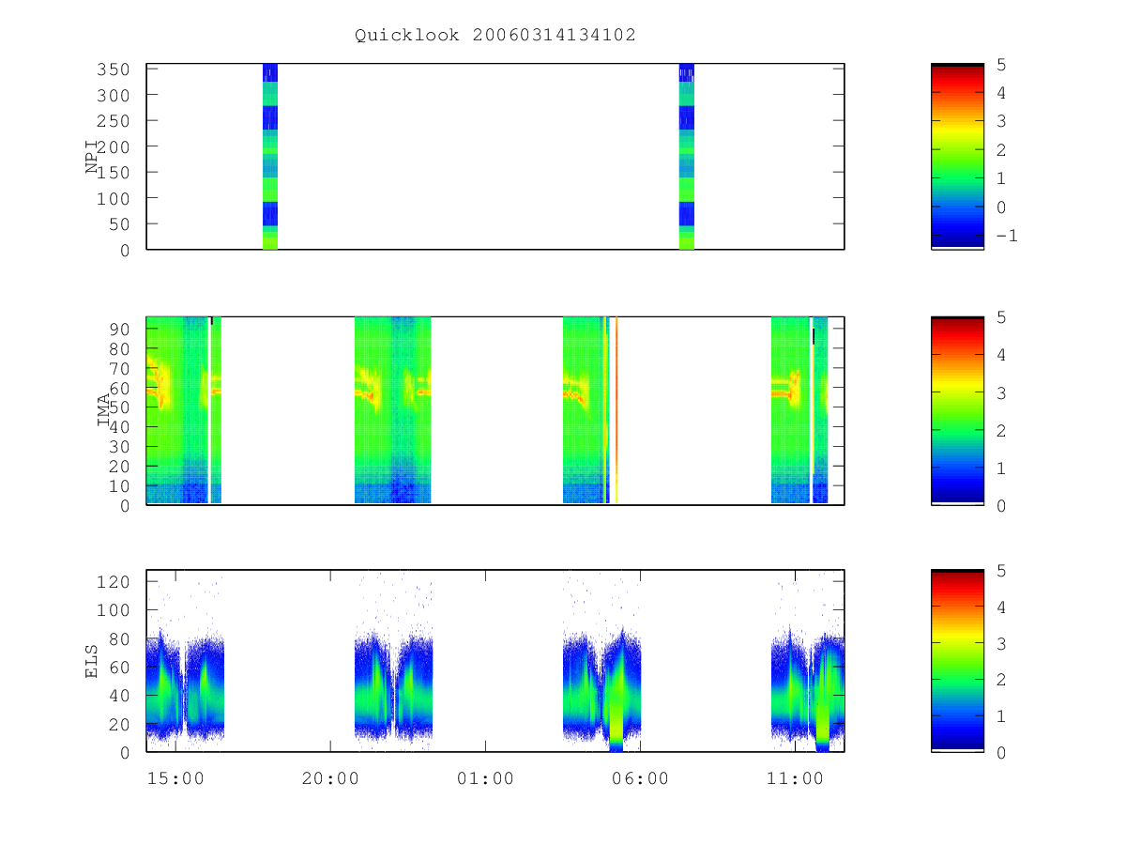Image resolution: width=1126 pixels, height=845 pixels.
Task: Pick the NPI panel color scale bar
Action: (957, 156)
